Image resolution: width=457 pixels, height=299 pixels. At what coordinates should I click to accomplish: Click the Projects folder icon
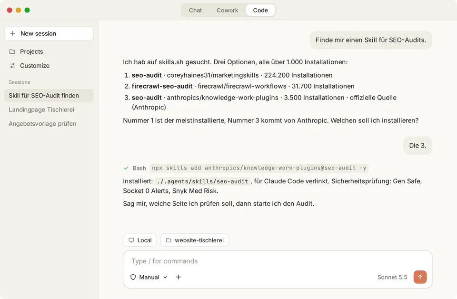click(x=12, y=51)
